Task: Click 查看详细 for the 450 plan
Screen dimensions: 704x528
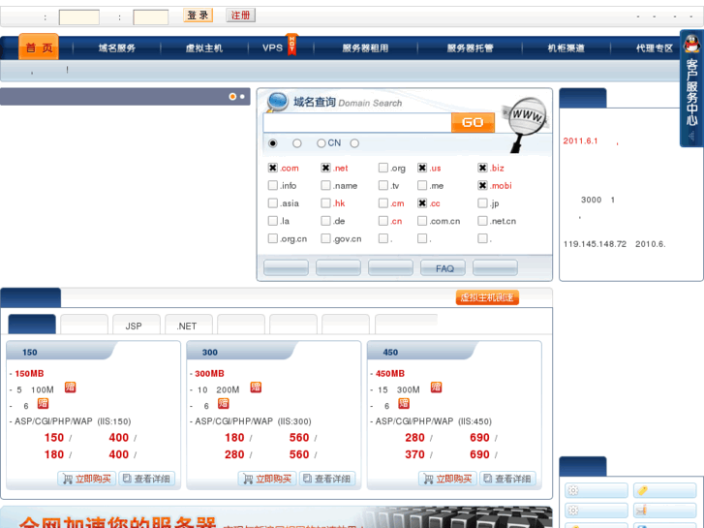Action: 507,479
